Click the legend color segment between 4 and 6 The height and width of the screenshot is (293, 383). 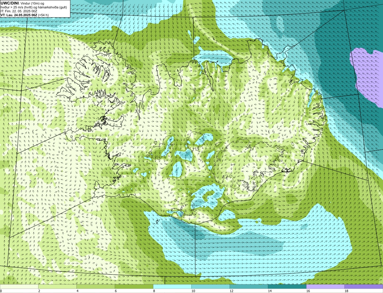pyautogui.click(x=96, y=286)
